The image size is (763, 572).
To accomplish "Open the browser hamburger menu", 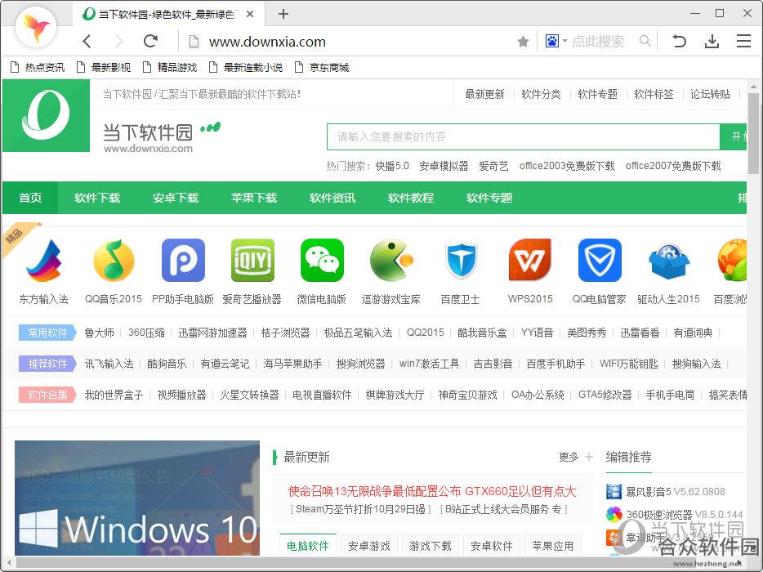I will coord(743,41).
